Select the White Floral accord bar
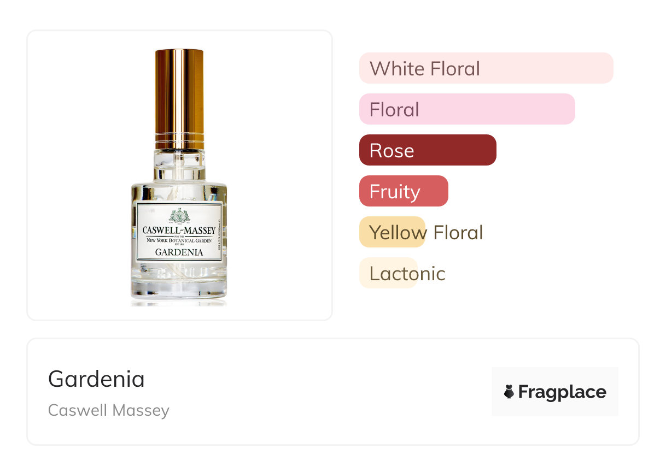 pos(486,68)
